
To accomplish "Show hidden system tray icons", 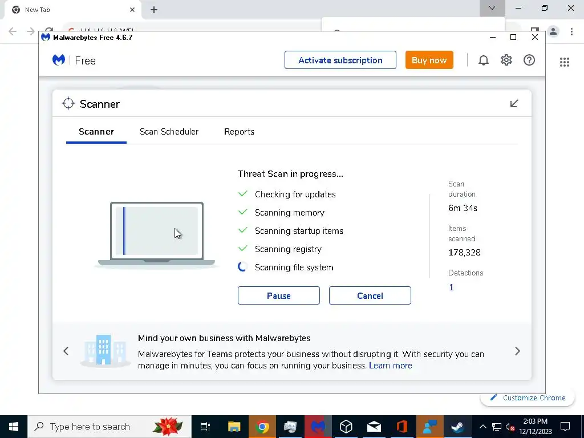I will [482, 427].
